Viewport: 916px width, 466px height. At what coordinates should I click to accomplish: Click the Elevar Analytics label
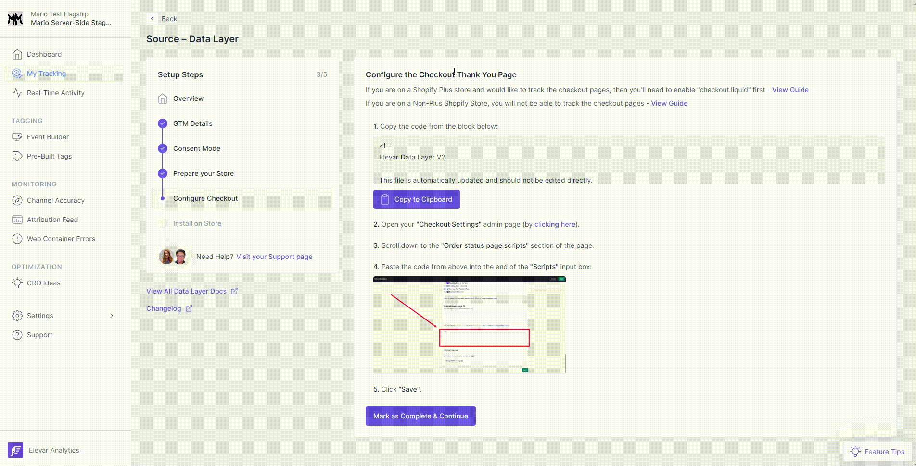[x=54, y=450]
